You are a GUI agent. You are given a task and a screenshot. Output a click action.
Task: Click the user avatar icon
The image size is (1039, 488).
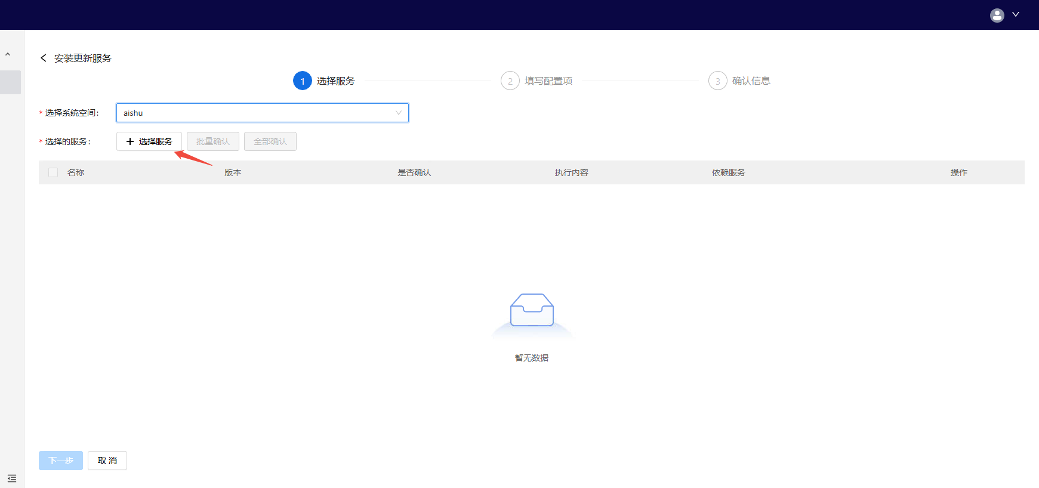click(997, 15)
